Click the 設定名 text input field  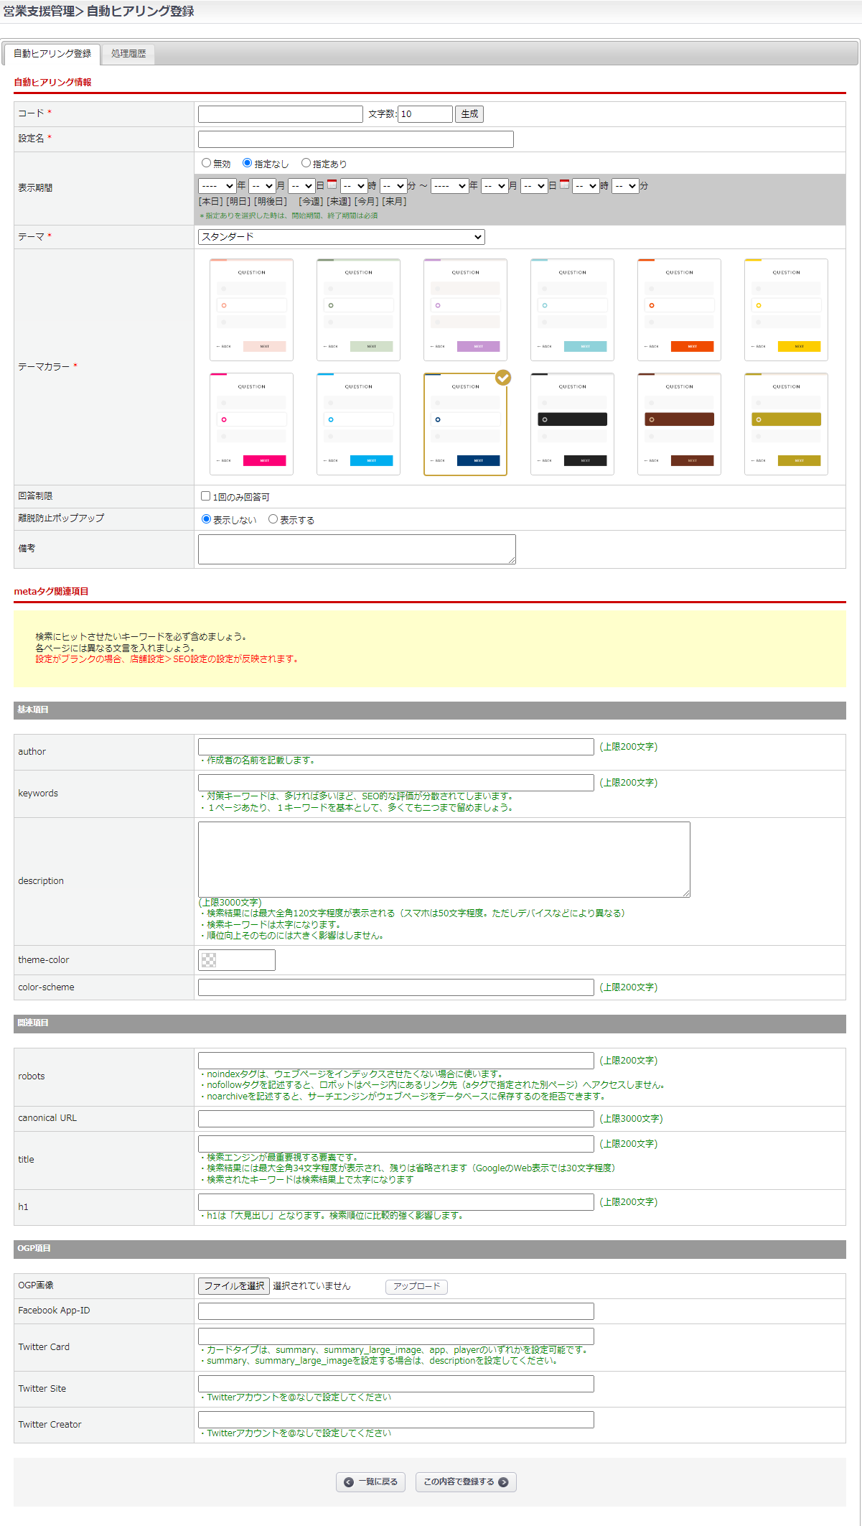[355, 139]
